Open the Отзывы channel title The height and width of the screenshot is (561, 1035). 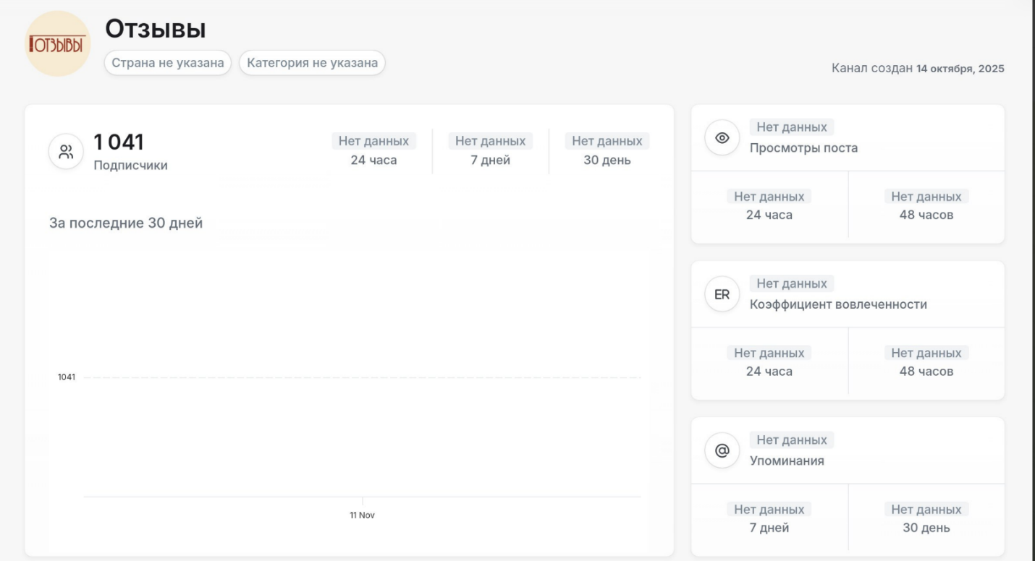156,29
